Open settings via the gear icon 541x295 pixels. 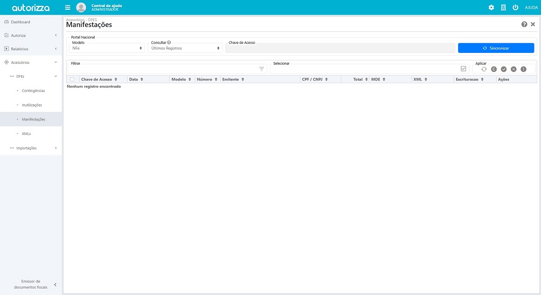pyautogui.click(x=491, y=8)
